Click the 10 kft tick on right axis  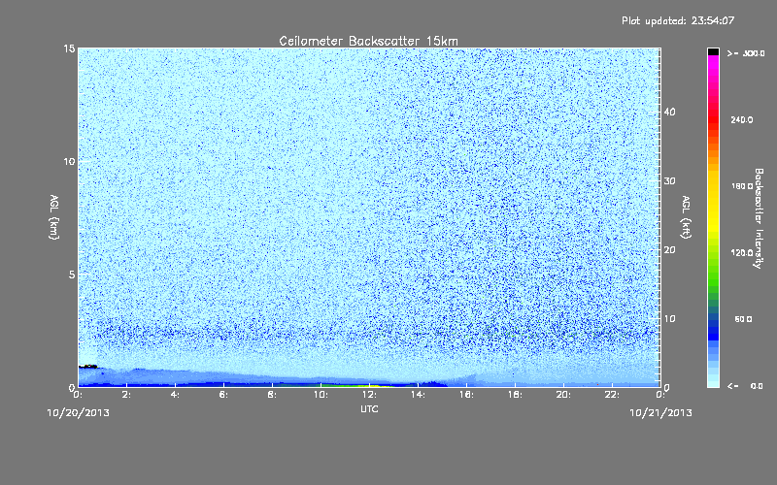point(669,319)
